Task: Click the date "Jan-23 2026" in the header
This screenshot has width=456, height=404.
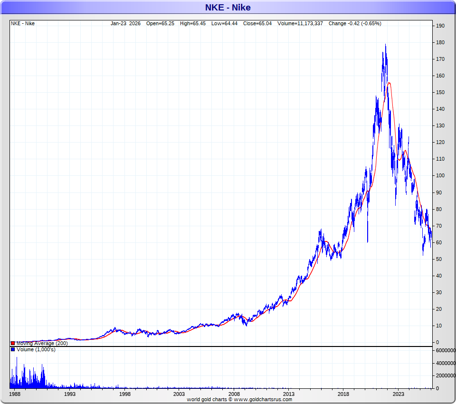Action: click(125, 24)
